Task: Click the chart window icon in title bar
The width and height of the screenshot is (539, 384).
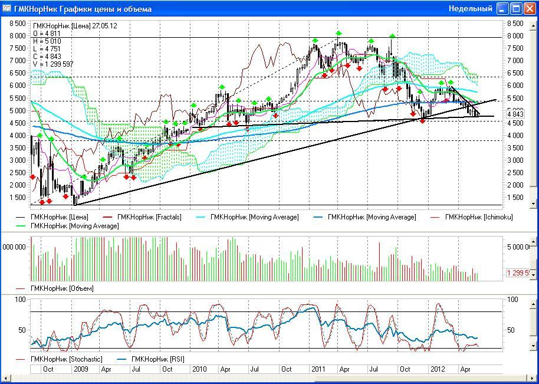Action: pyautogui.click(x=7, y=9)
